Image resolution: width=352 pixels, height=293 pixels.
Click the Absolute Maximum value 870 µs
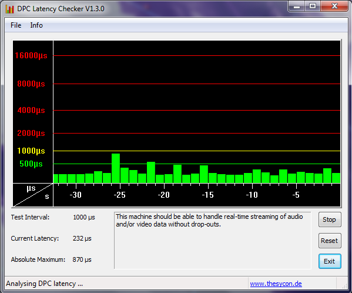coord(82,259)
